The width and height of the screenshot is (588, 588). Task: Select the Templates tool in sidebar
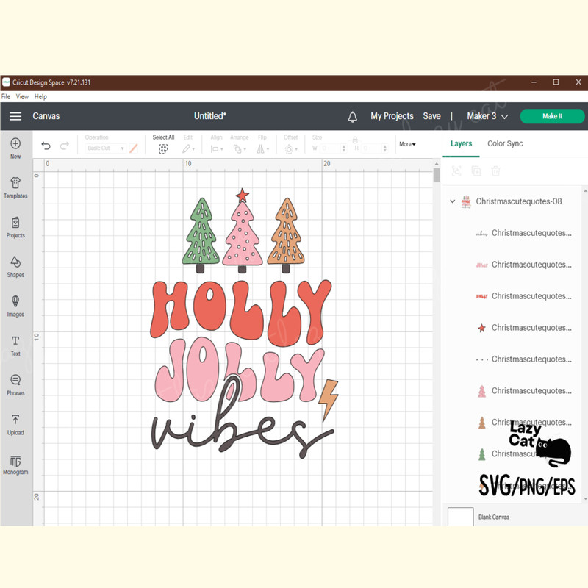coord(15,187)
